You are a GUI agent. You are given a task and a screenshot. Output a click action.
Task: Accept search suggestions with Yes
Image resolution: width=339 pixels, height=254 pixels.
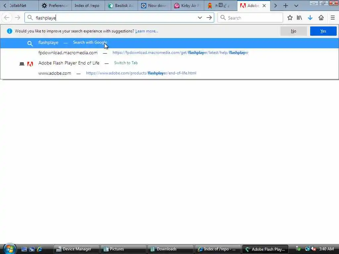[323, 31]
